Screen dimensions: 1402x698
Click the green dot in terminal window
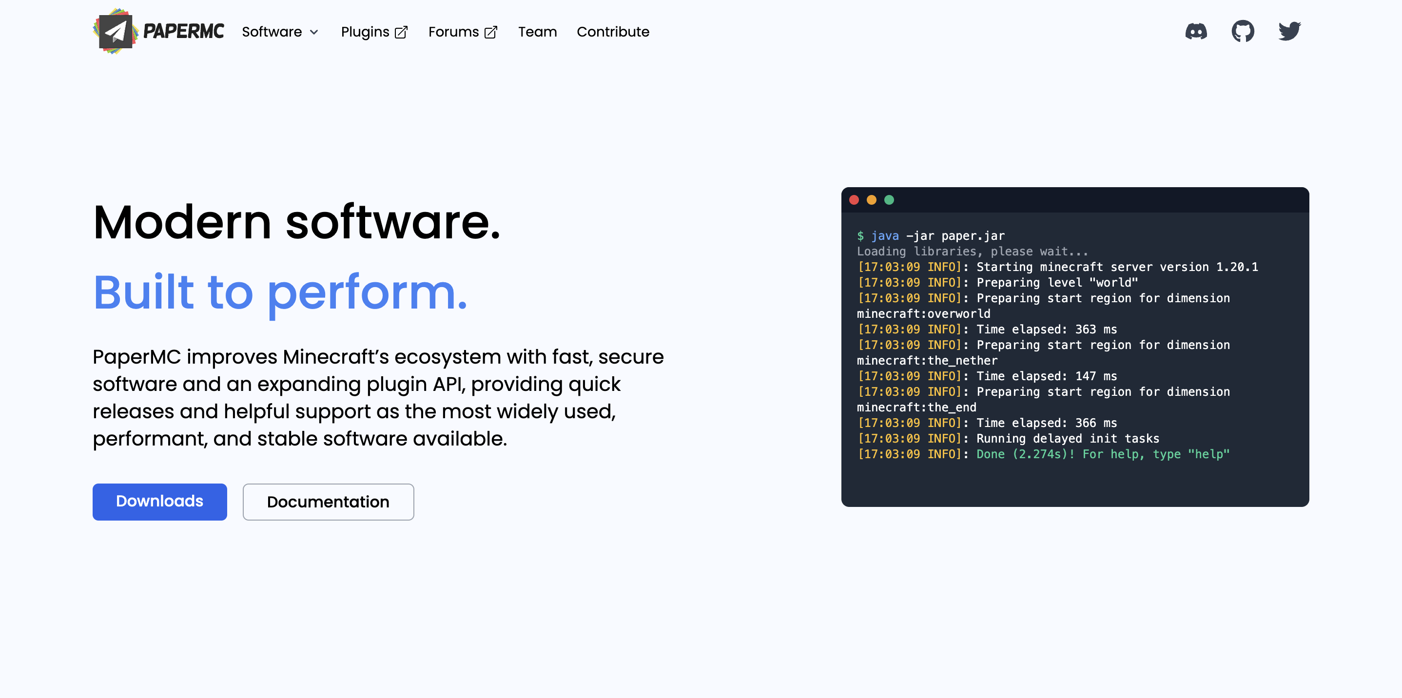[889, 200]
